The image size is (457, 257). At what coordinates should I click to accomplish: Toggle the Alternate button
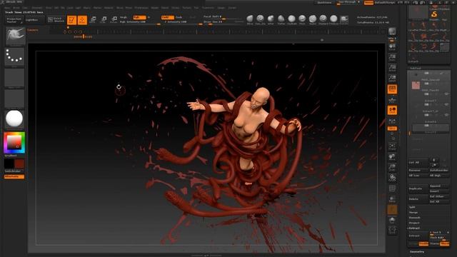14,176
